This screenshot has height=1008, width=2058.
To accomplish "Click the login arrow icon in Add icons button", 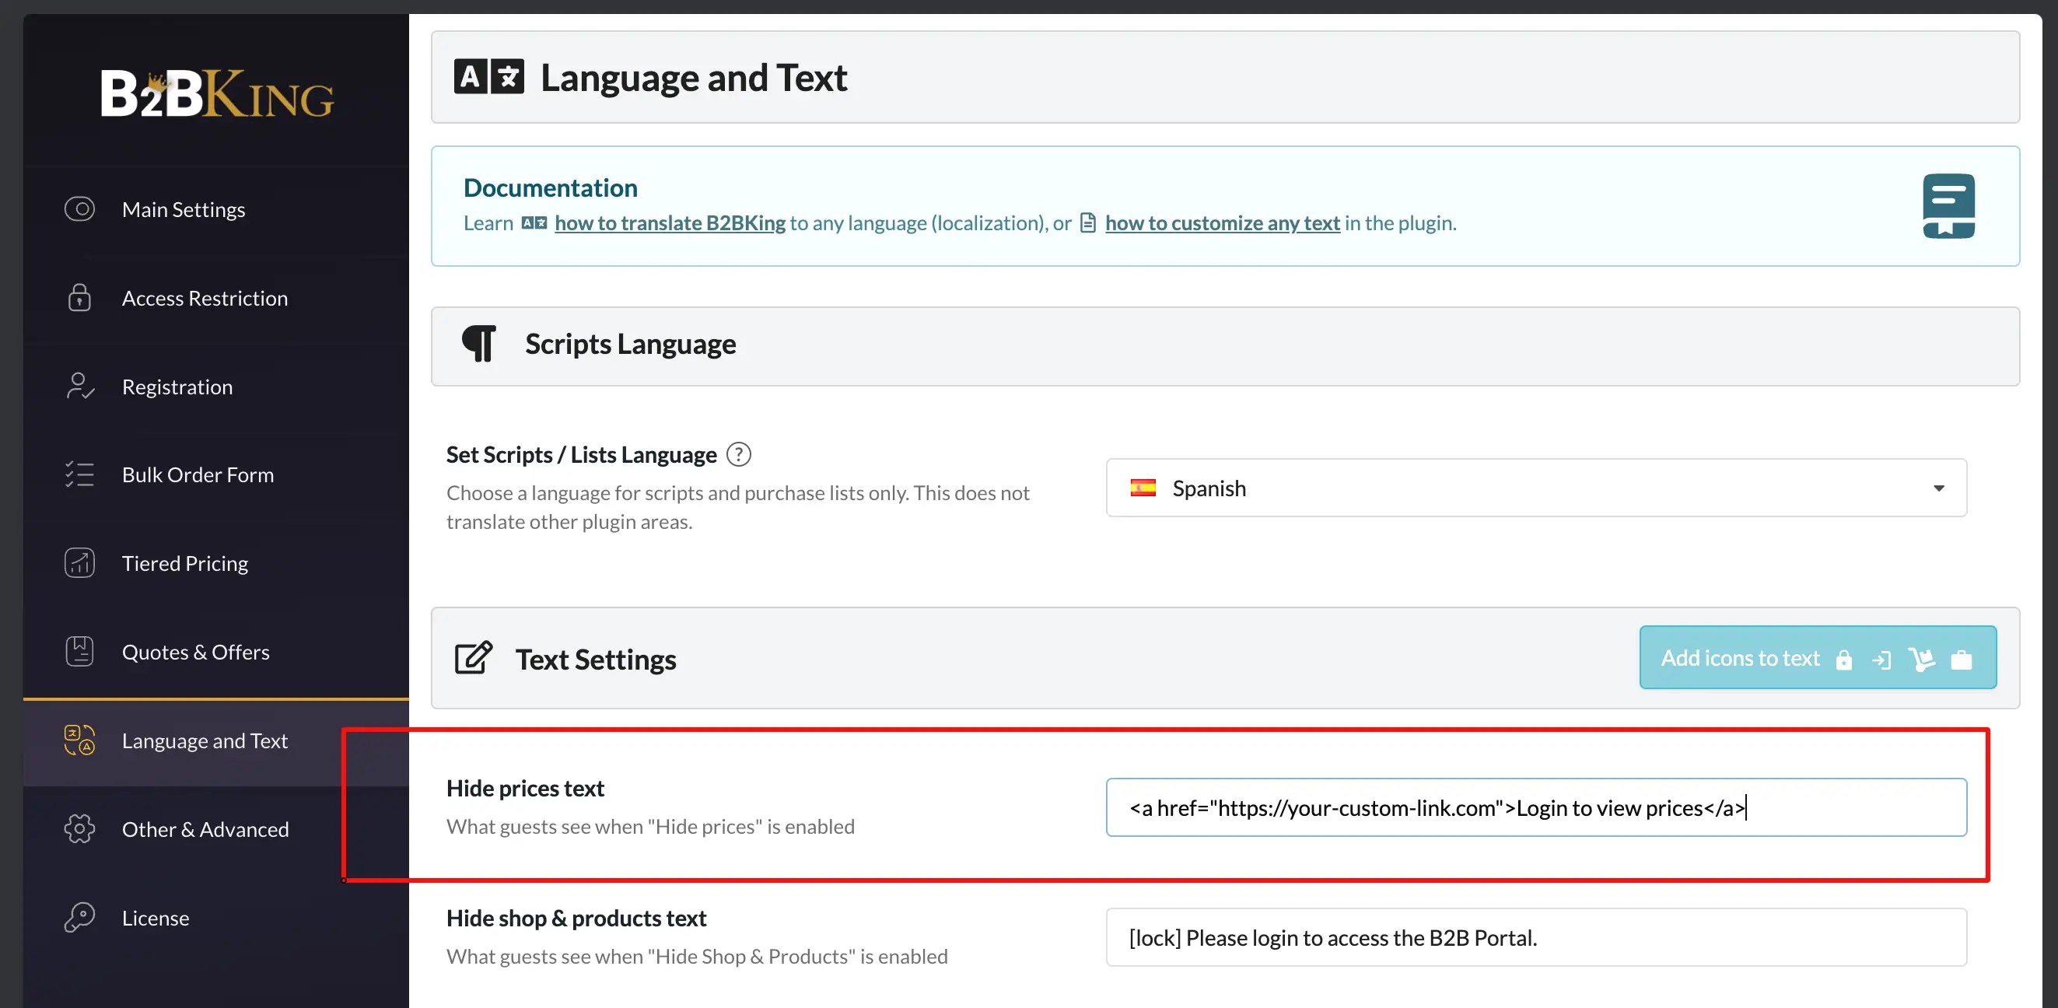I will click(1881, 659).
